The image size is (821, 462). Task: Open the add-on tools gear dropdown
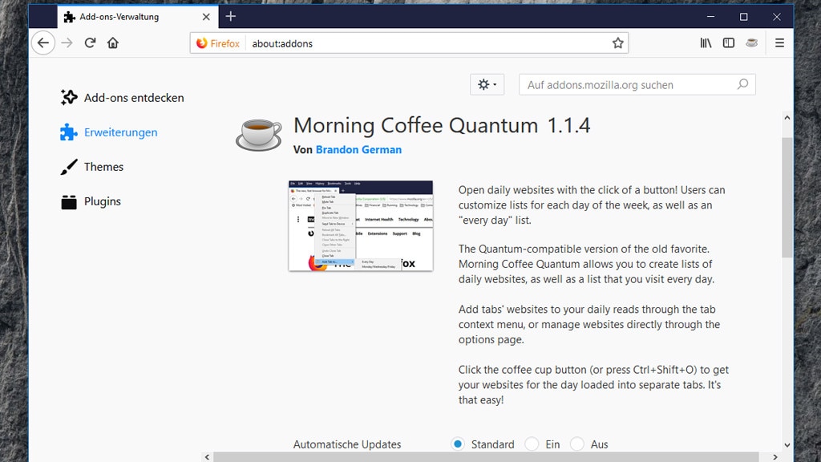coord(487,84)
